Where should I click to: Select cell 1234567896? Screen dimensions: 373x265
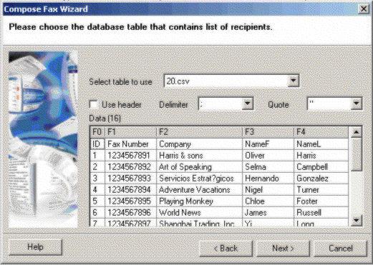point(130,213)
